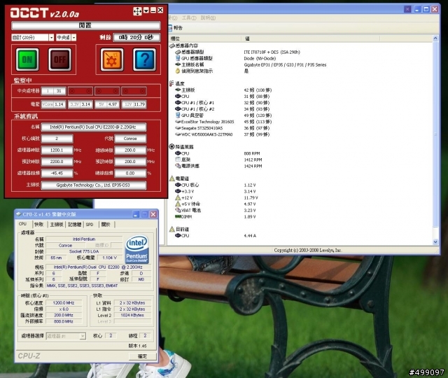The width and height of the screenshot is (448, 378).
Task: Click the OCCT 5V 4.97 voltage box
Action: point(107,104)
